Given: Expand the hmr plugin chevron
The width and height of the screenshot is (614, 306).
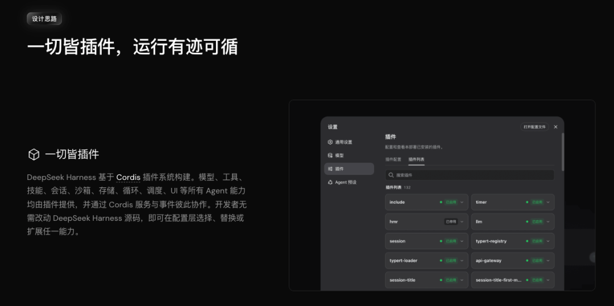Looking at the screenshot, I should (462, 222).
